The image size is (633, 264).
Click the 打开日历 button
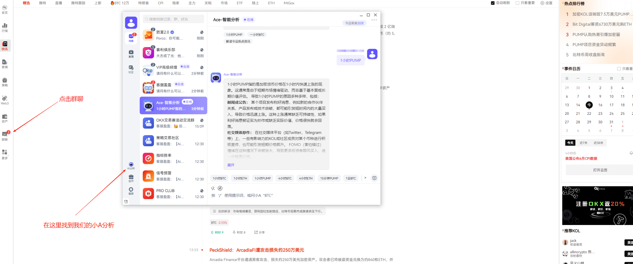600,170
